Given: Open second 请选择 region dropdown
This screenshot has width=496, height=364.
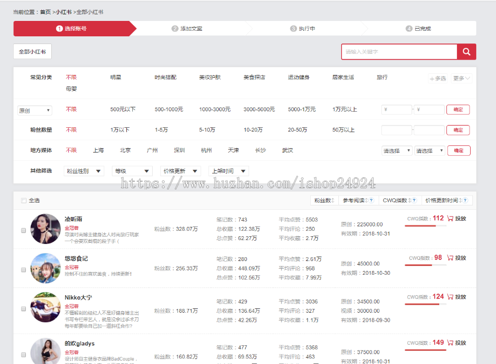Looking at the screenshot, I should 430,151.
